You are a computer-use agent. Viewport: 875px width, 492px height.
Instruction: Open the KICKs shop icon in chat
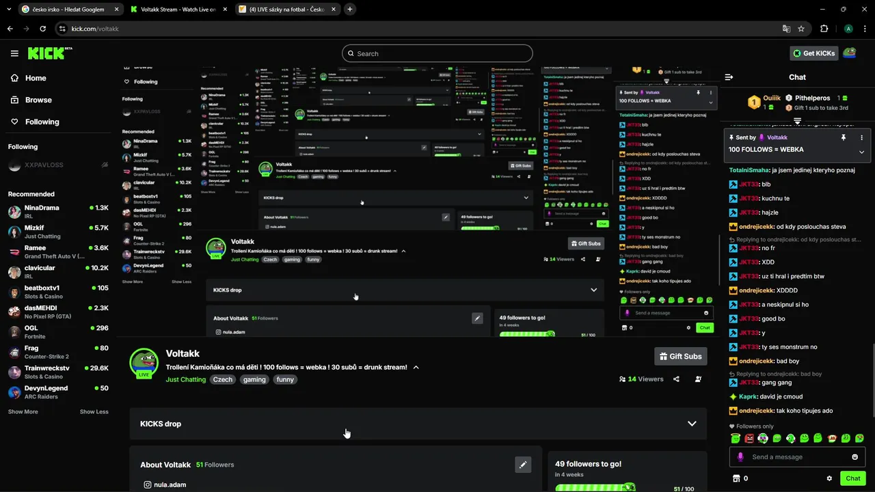pos(736,479)
